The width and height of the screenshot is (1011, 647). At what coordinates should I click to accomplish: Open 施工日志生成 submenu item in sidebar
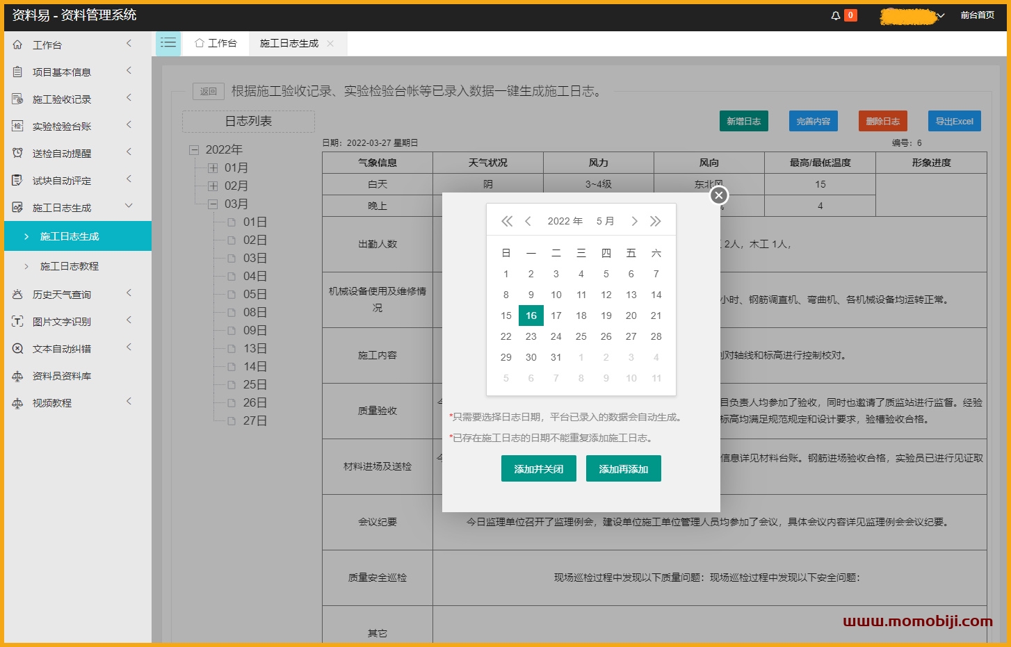(78, 236)
